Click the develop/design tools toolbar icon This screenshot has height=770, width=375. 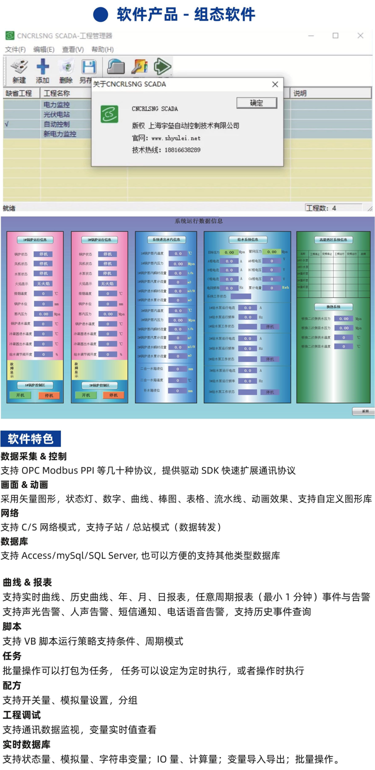pos(139,67)
